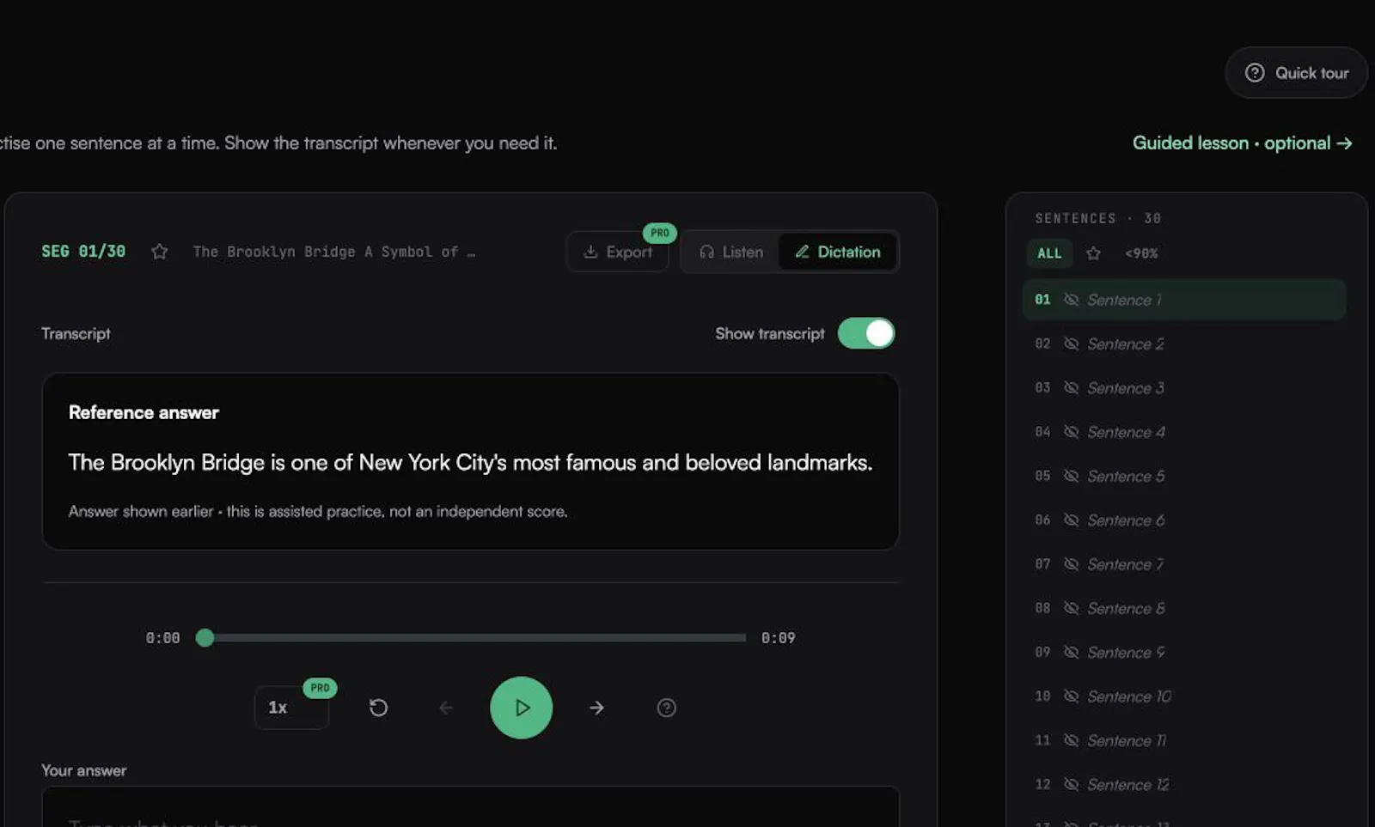Open the Quick tour button

pyautogui.click(x=1296, y=73)
